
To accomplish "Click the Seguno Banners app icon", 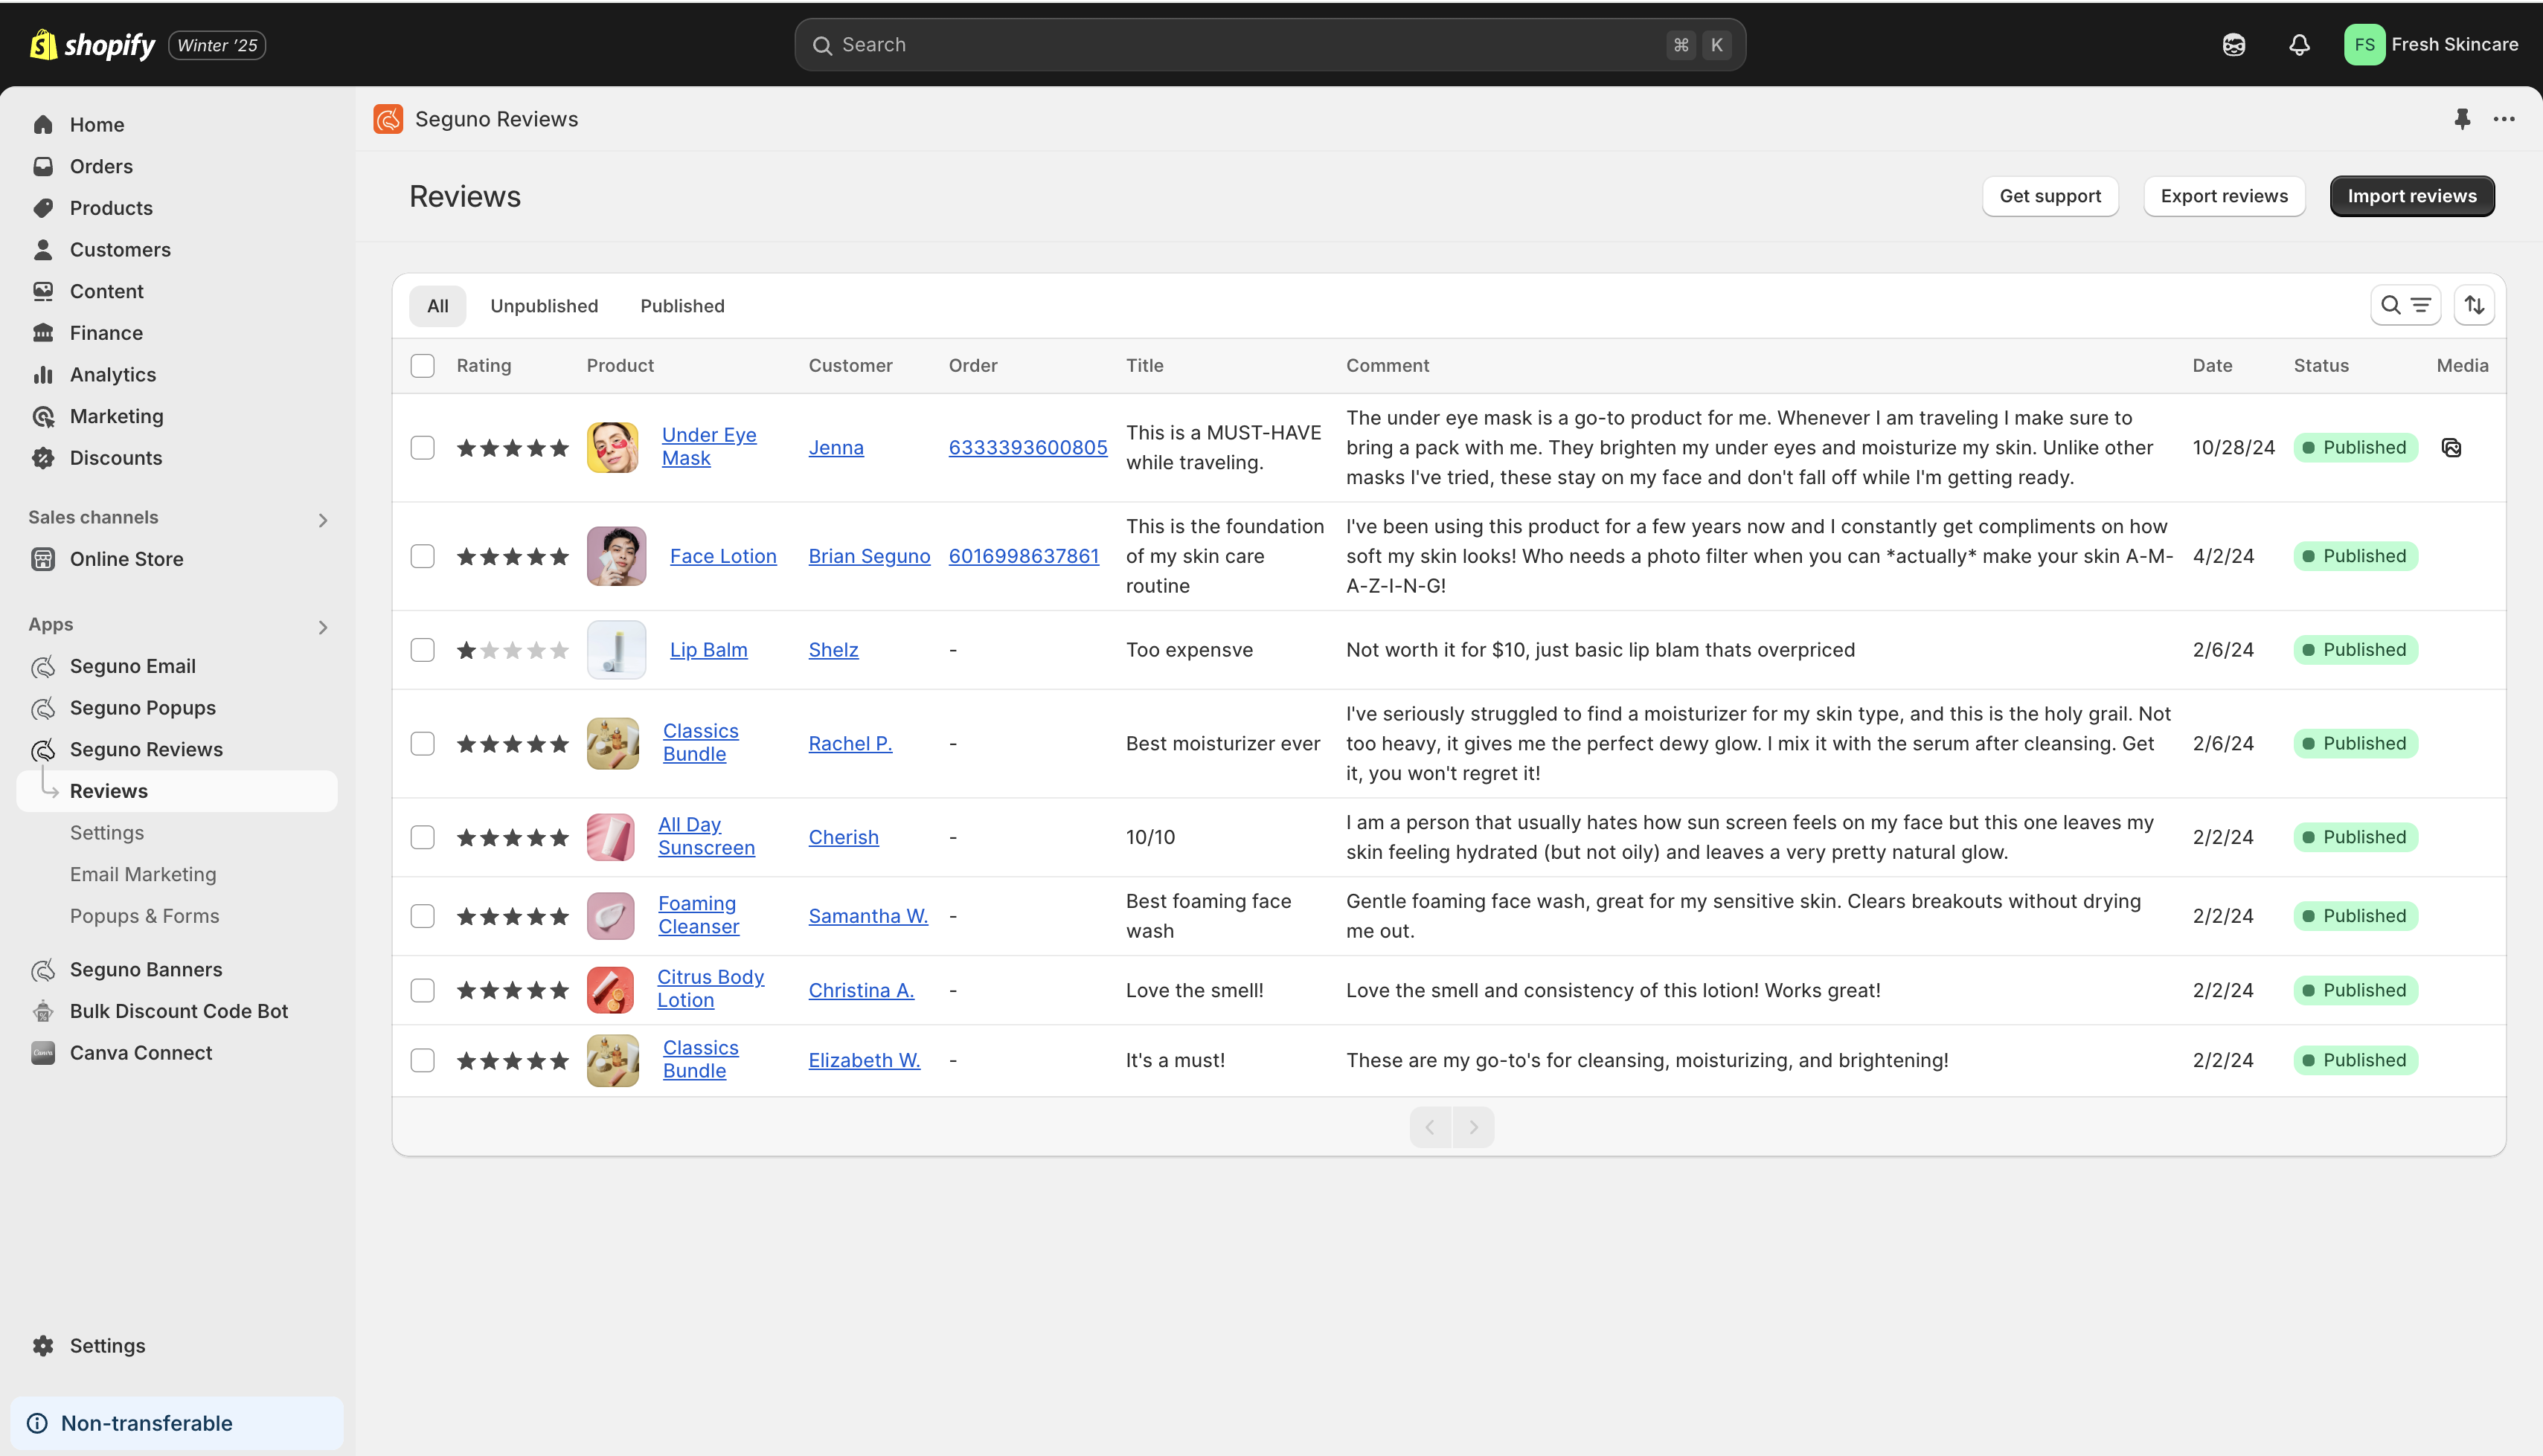I will (43, 970).
